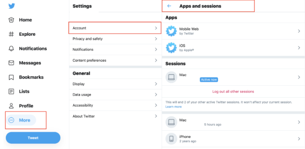Click the Twitter bird logo

click(12, 6)
